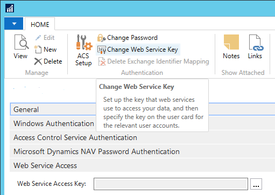Click Change Password lock icon

(101, 38)
